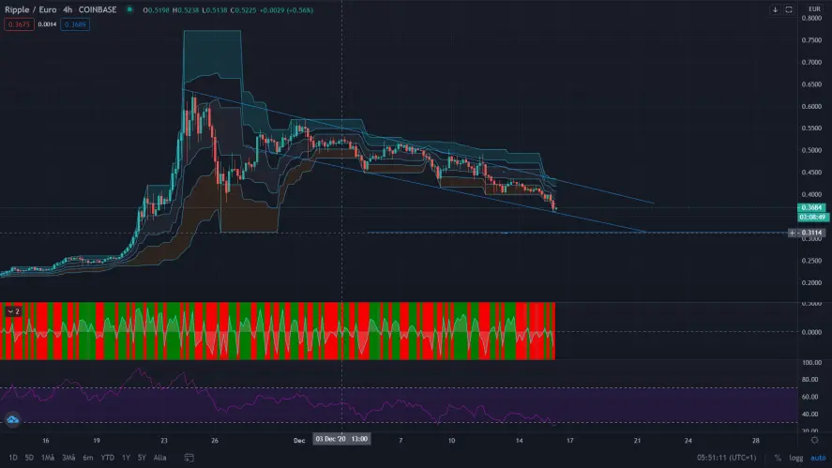Click the plus icon beside 0.3114 price
This screenshot has width=832, height=468.
coord(793,233)
